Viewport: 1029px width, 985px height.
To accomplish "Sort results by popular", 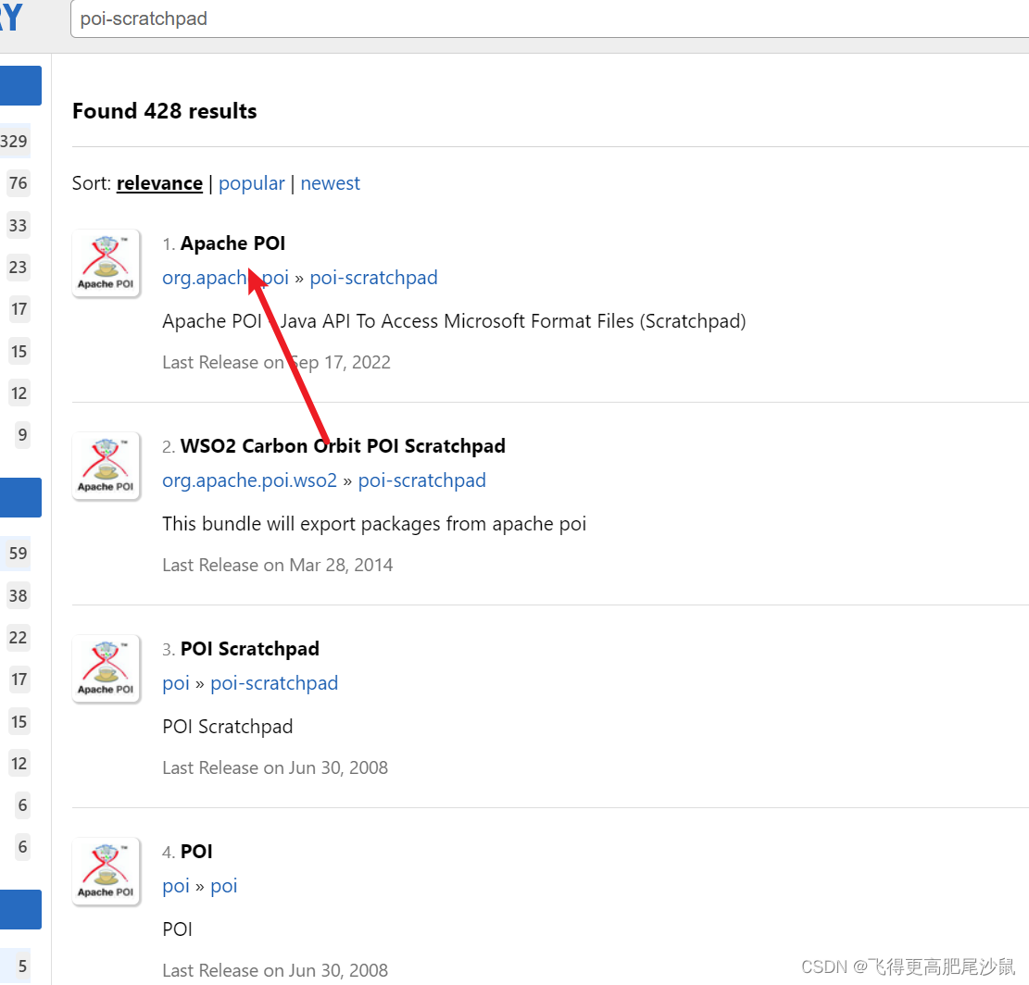I will tap(252, 183).
